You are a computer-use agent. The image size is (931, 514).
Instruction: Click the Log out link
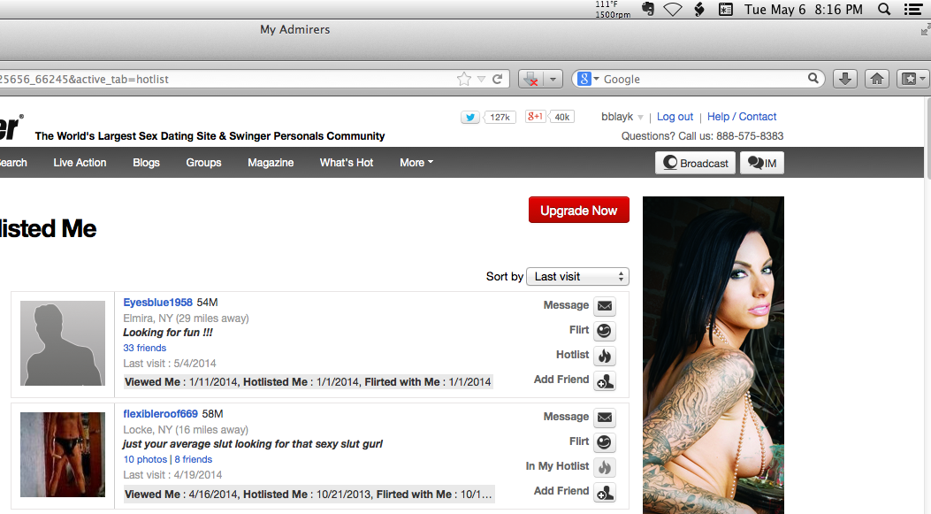pos(675,116)
